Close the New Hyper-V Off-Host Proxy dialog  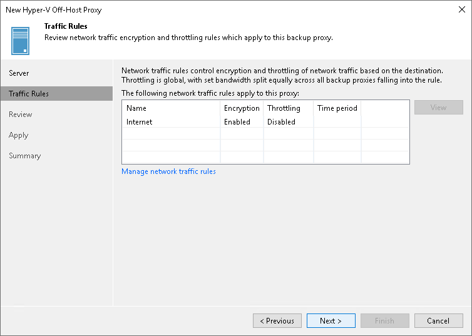coord(462,9)
